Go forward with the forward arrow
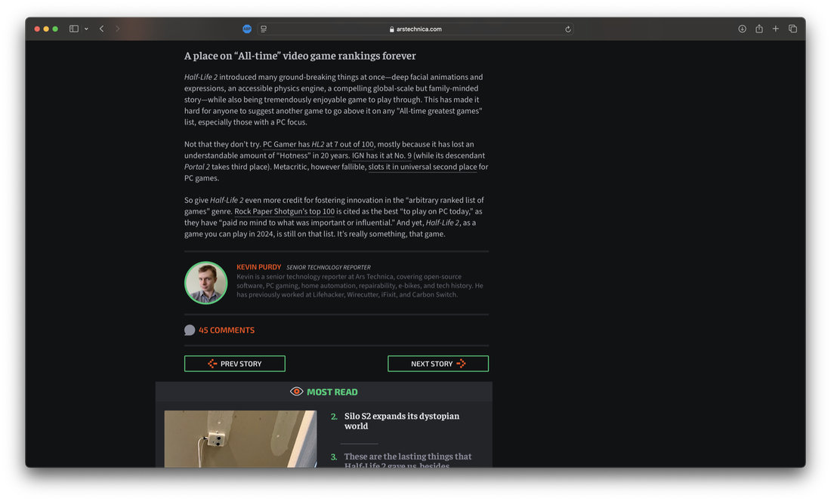This screenshot has width=831, height=501. click(x=118, y=29)
